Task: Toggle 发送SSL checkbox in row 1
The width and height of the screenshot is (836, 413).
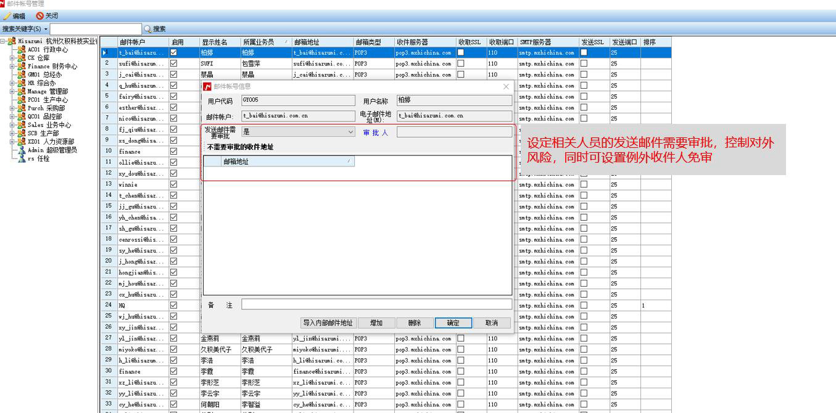Action: pos(584,53)
